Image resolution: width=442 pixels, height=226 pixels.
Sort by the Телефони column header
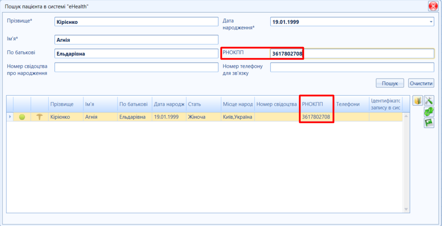pyautogui.click(x=351, y=104)
